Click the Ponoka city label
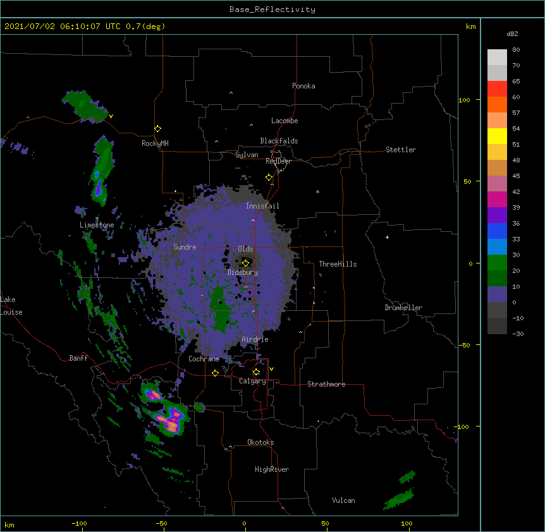The image size is (545, 532). coord(303,86)
